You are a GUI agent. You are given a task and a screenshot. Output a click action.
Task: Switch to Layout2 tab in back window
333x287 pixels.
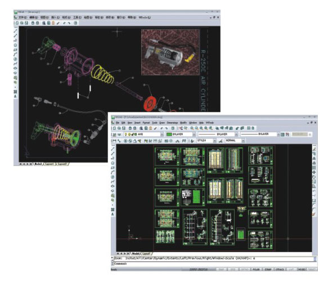click(62, 164)
